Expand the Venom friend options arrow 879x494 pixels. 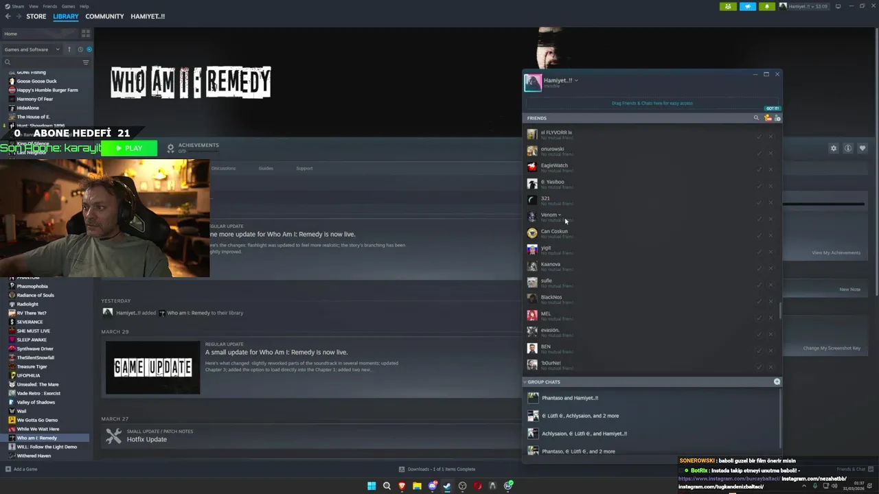coord(560,215)
